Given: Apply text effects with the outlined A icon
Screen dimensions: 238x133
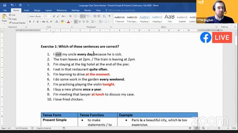Looking at the screenshot, I should (57, 22).
